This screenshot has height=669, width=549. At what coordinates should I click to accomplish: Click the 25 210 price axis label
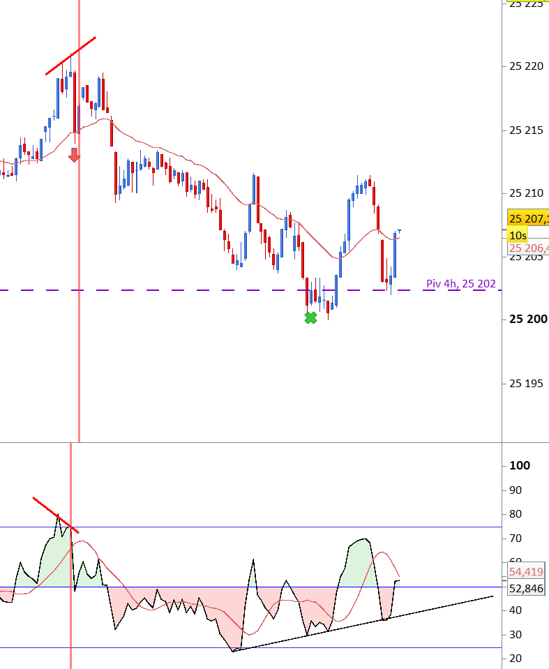[x=526, y=193]
